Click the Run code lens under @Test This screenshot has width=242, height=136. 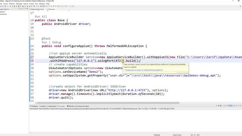click(x=44, y=42)
